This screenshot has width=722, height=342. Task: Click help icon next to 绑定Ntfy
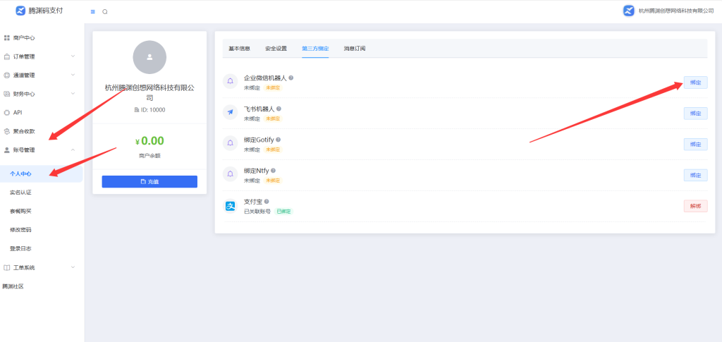[273, 171]
